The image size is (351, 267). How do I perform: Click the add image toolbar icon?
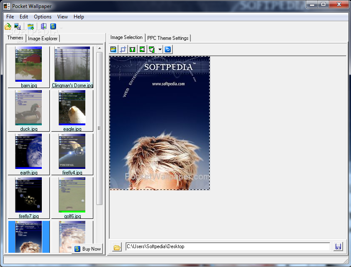coord(31,26)
